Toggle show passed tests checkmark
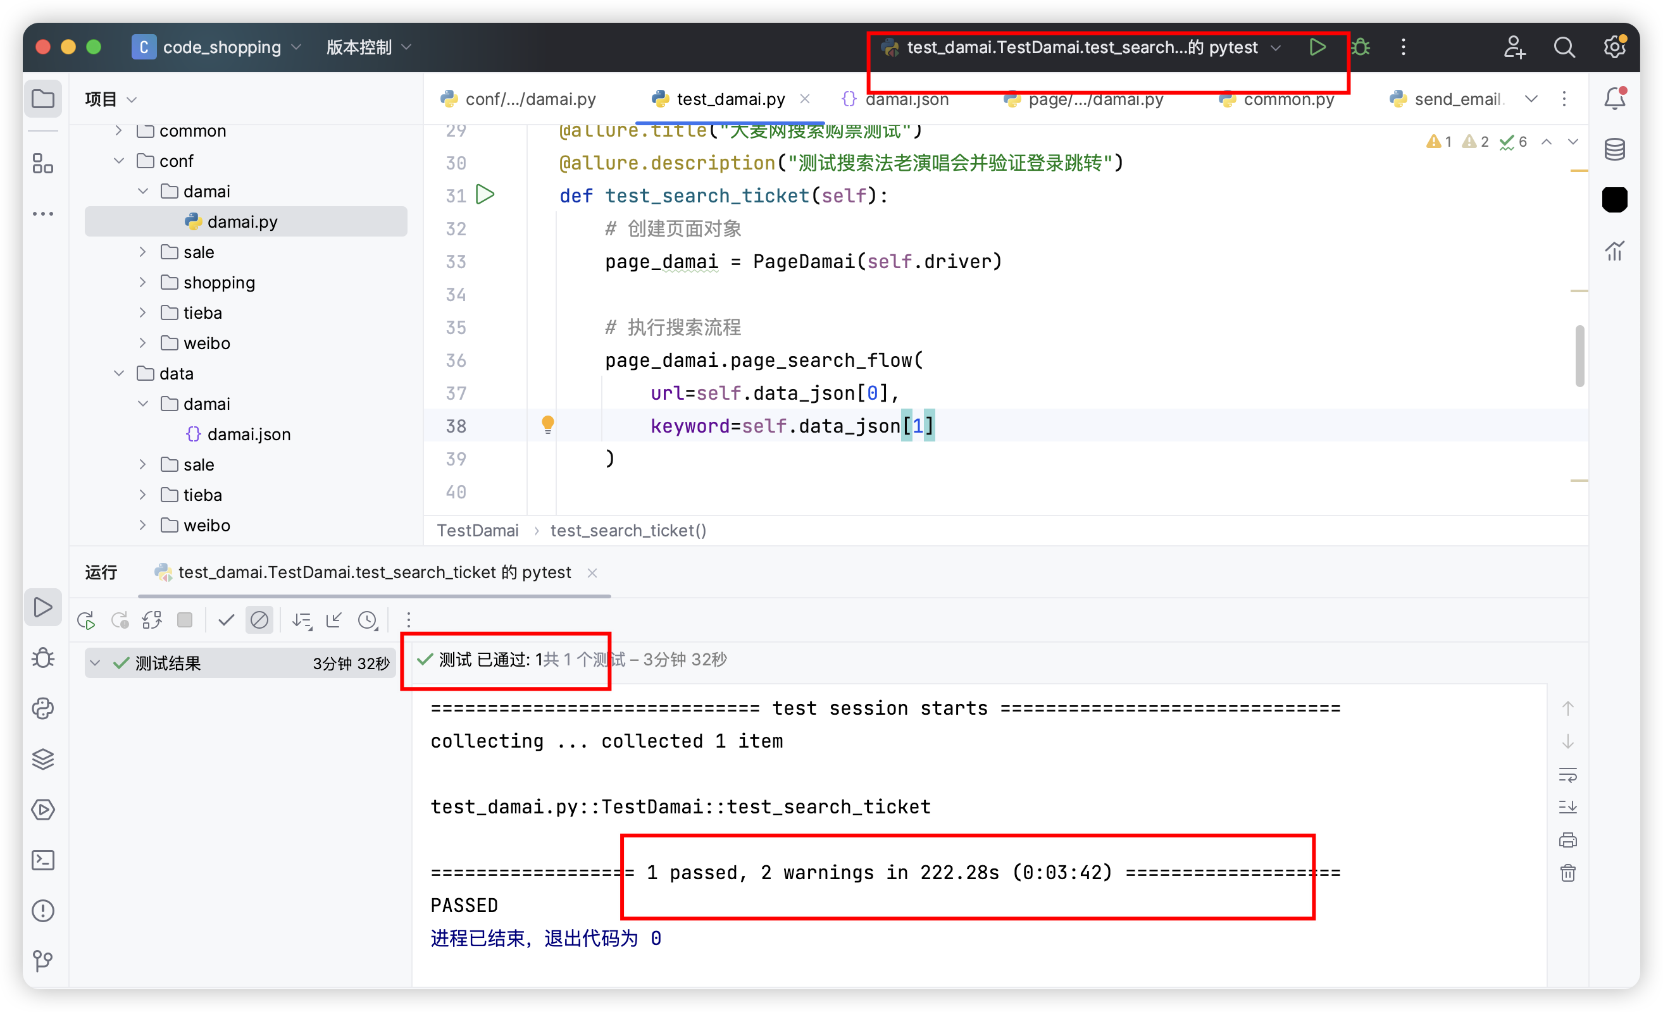This screenshot has height=1012, width=1663. (x=226, y=620)
